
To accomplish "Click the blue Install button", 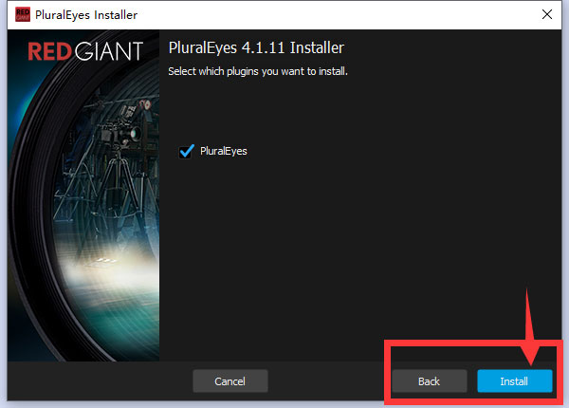I will click(515, 380).
